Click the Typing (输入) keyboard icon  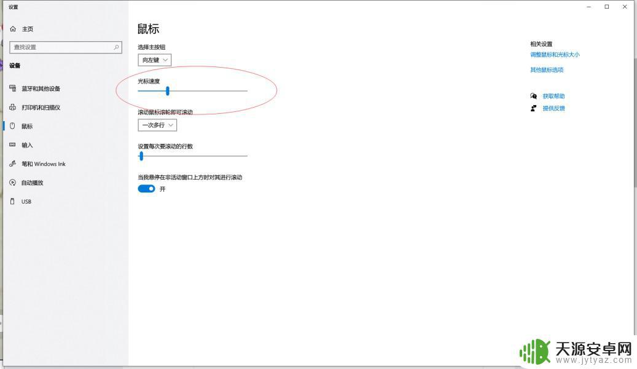point(13,145)
